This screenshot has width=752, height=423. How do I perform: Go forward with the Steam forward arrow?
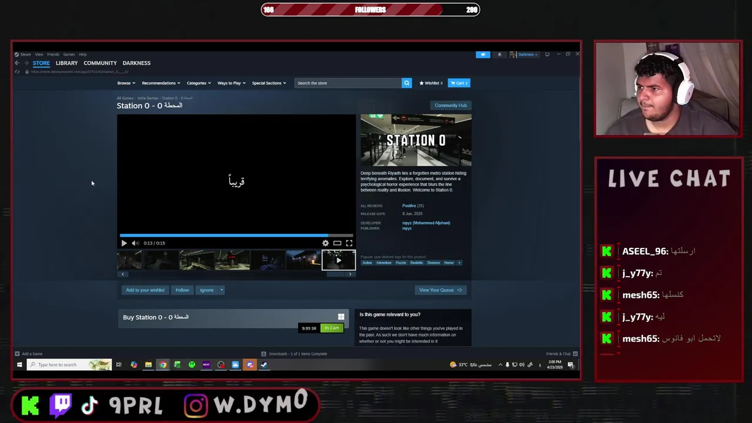click(x=26, y=63)
